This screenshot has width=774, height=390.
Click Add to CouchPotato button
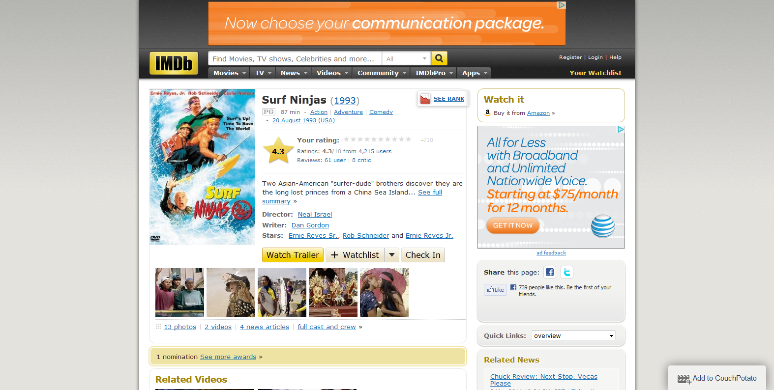[x=717, y=378]
